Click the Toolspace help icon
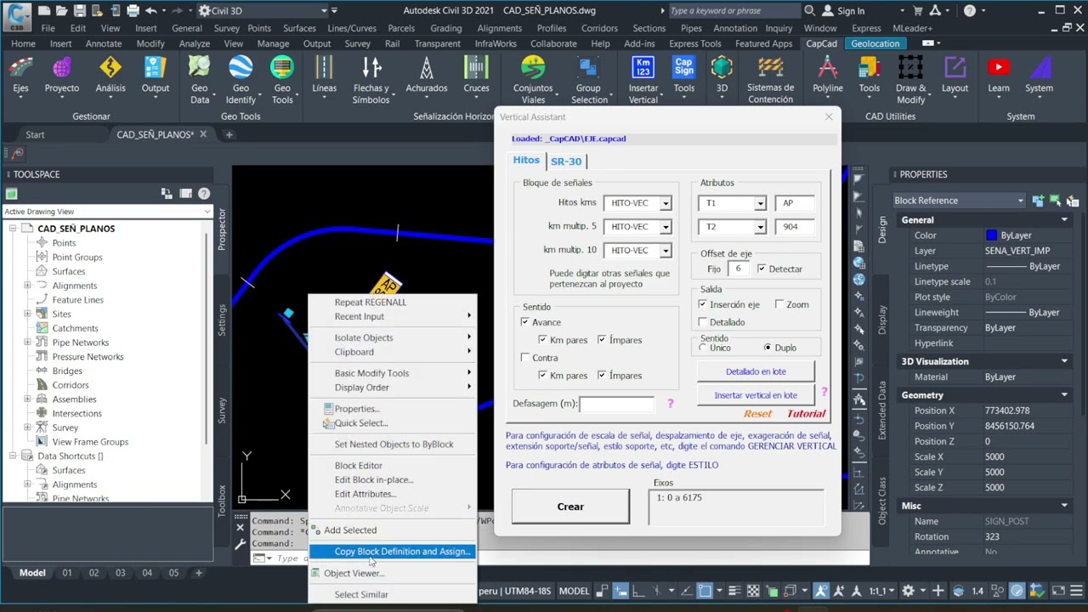1088x612 pixels. point(204,194)
